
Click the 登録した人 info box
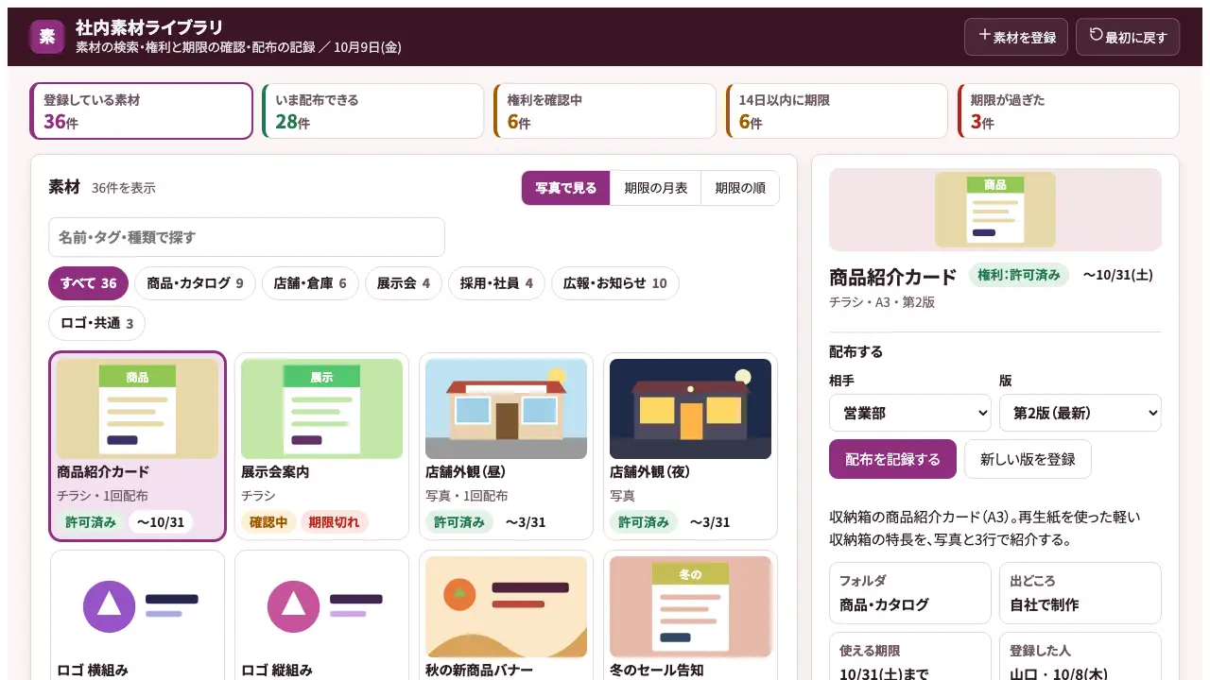[1080, 656]
